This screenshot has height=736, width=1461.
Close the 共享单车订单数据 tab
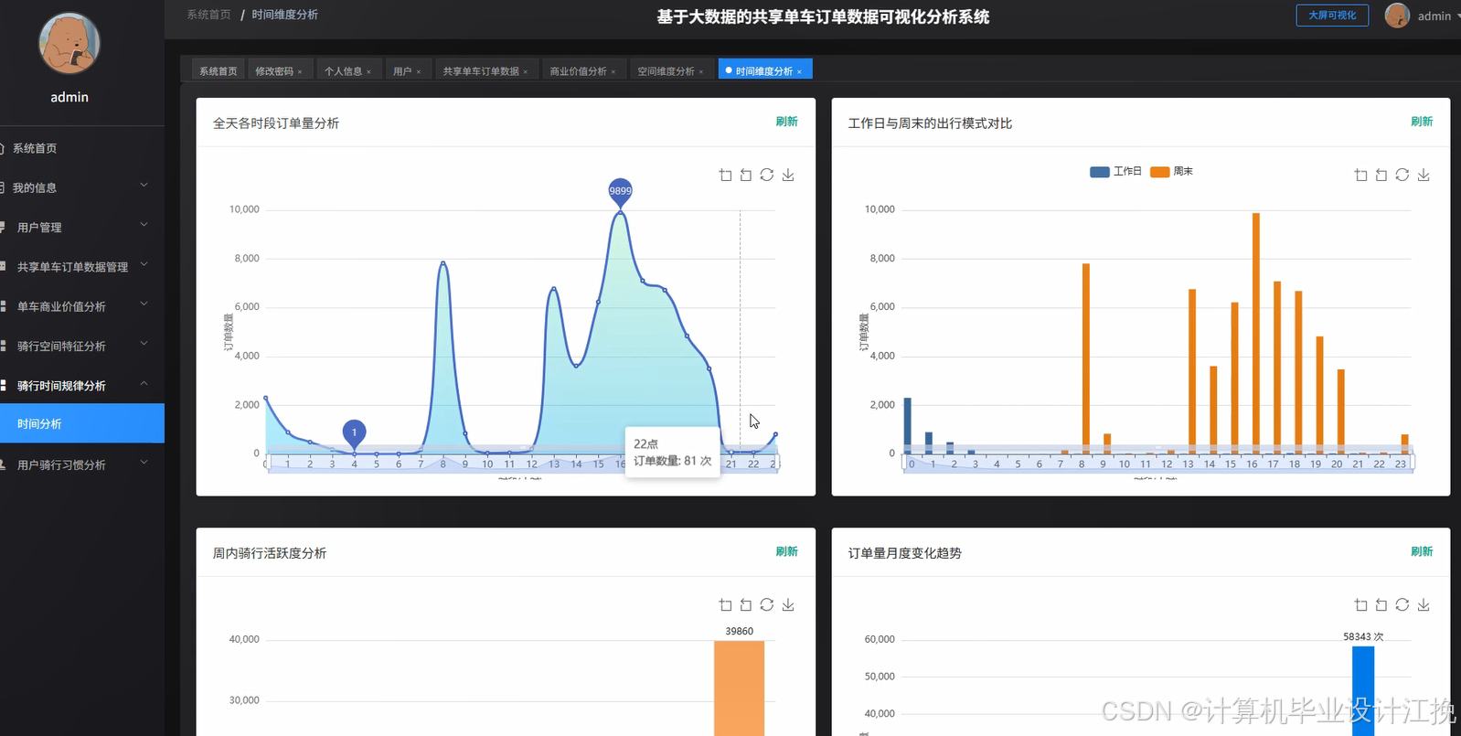[x=526, y=71]
